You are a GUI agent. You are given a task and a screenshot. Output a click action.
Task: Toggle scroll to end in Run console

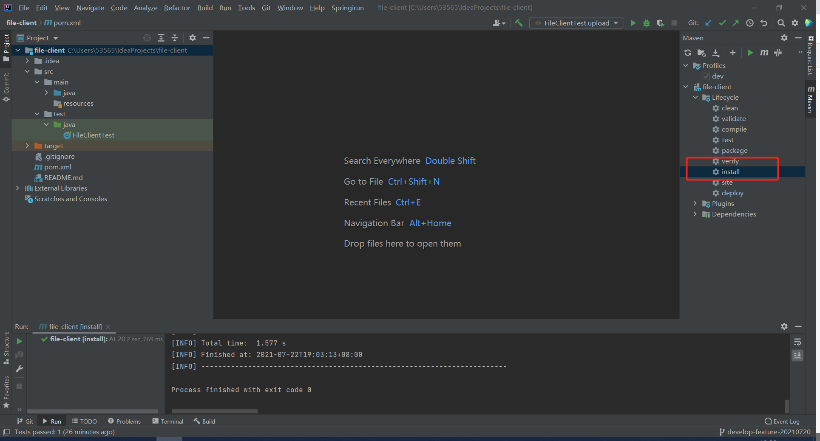point(797,355)
